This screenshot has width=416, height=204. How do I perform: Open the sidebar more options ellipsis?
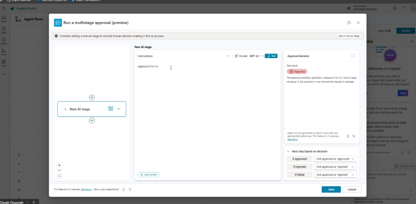4,74
